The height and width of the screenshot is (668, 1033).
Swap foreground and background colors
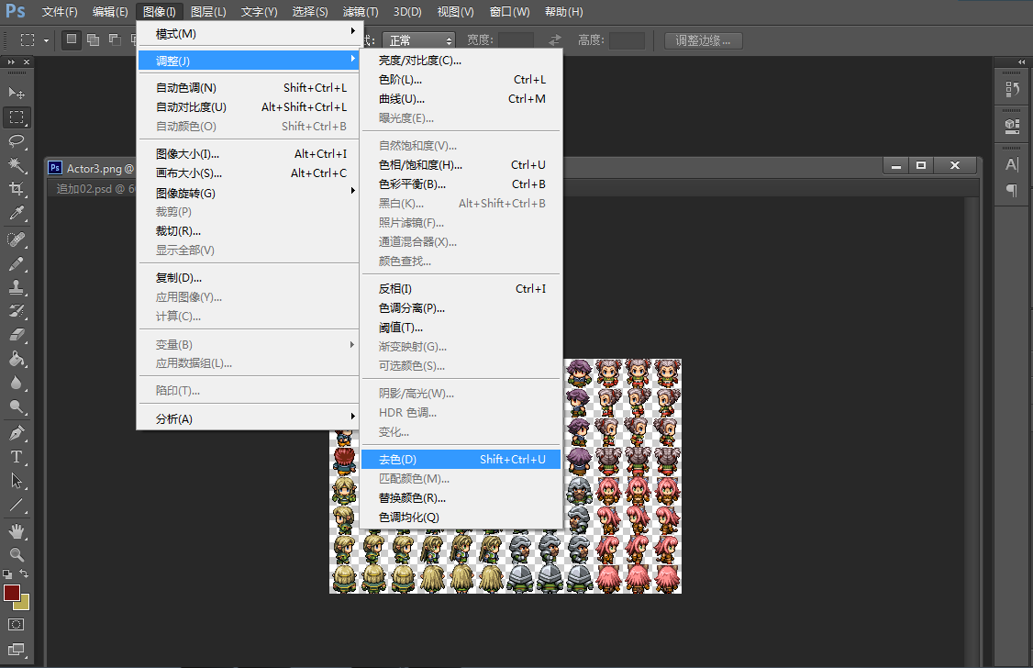pos(25,573)
